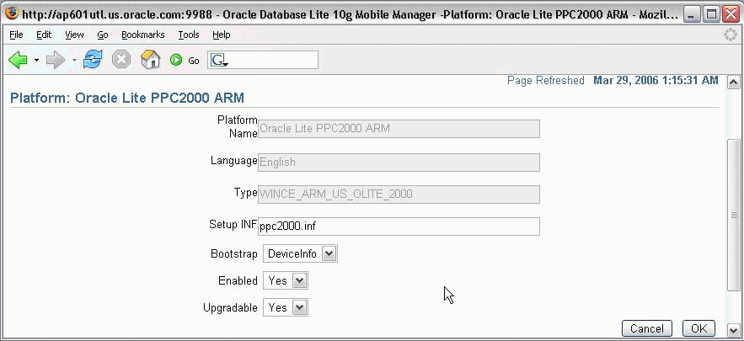Go to the Home page icon
Viewport: 744px width, 341px height.
151,61
